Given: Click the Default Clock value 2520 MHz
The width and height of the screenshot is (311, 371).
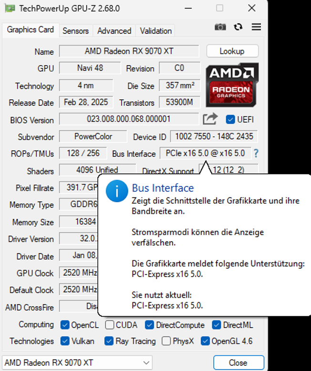Looking at the screenshot, I should click(x=79, y=289).
